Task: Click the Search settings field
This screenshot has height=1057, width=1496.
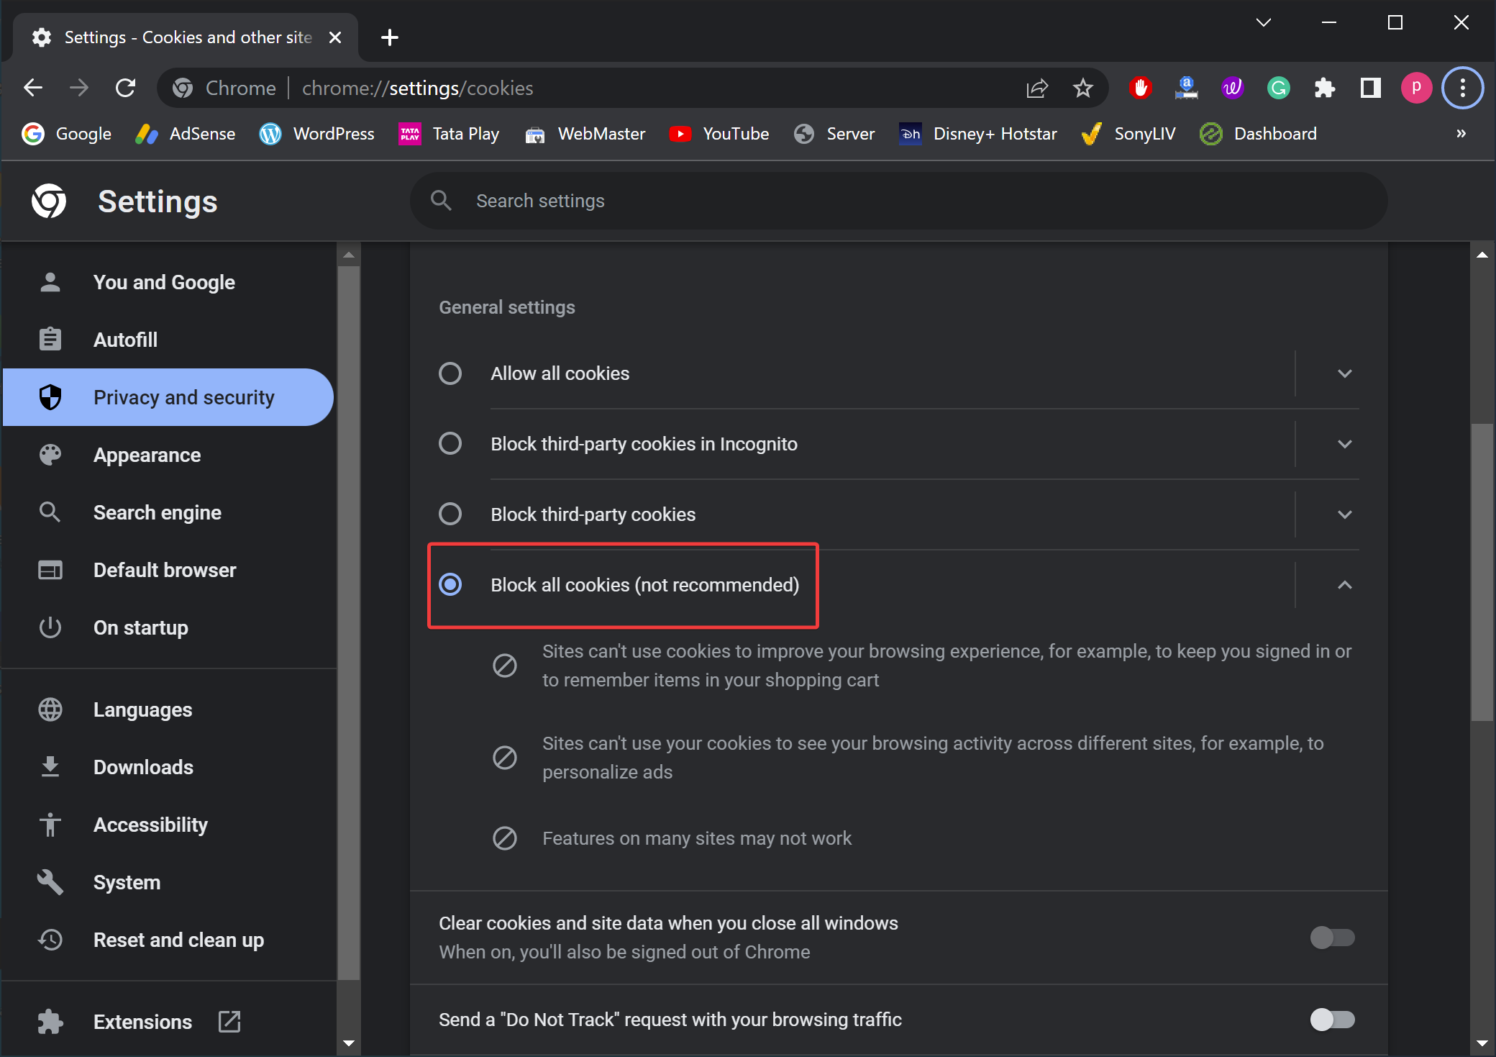Action: (898, 201)
